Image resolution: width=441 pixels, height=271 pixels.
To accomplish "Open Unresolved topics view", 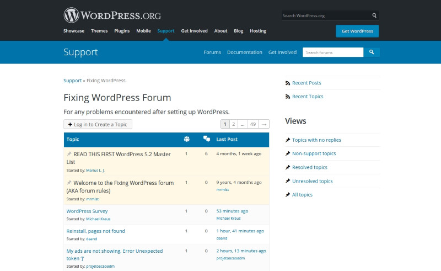I will pos(312,181).
